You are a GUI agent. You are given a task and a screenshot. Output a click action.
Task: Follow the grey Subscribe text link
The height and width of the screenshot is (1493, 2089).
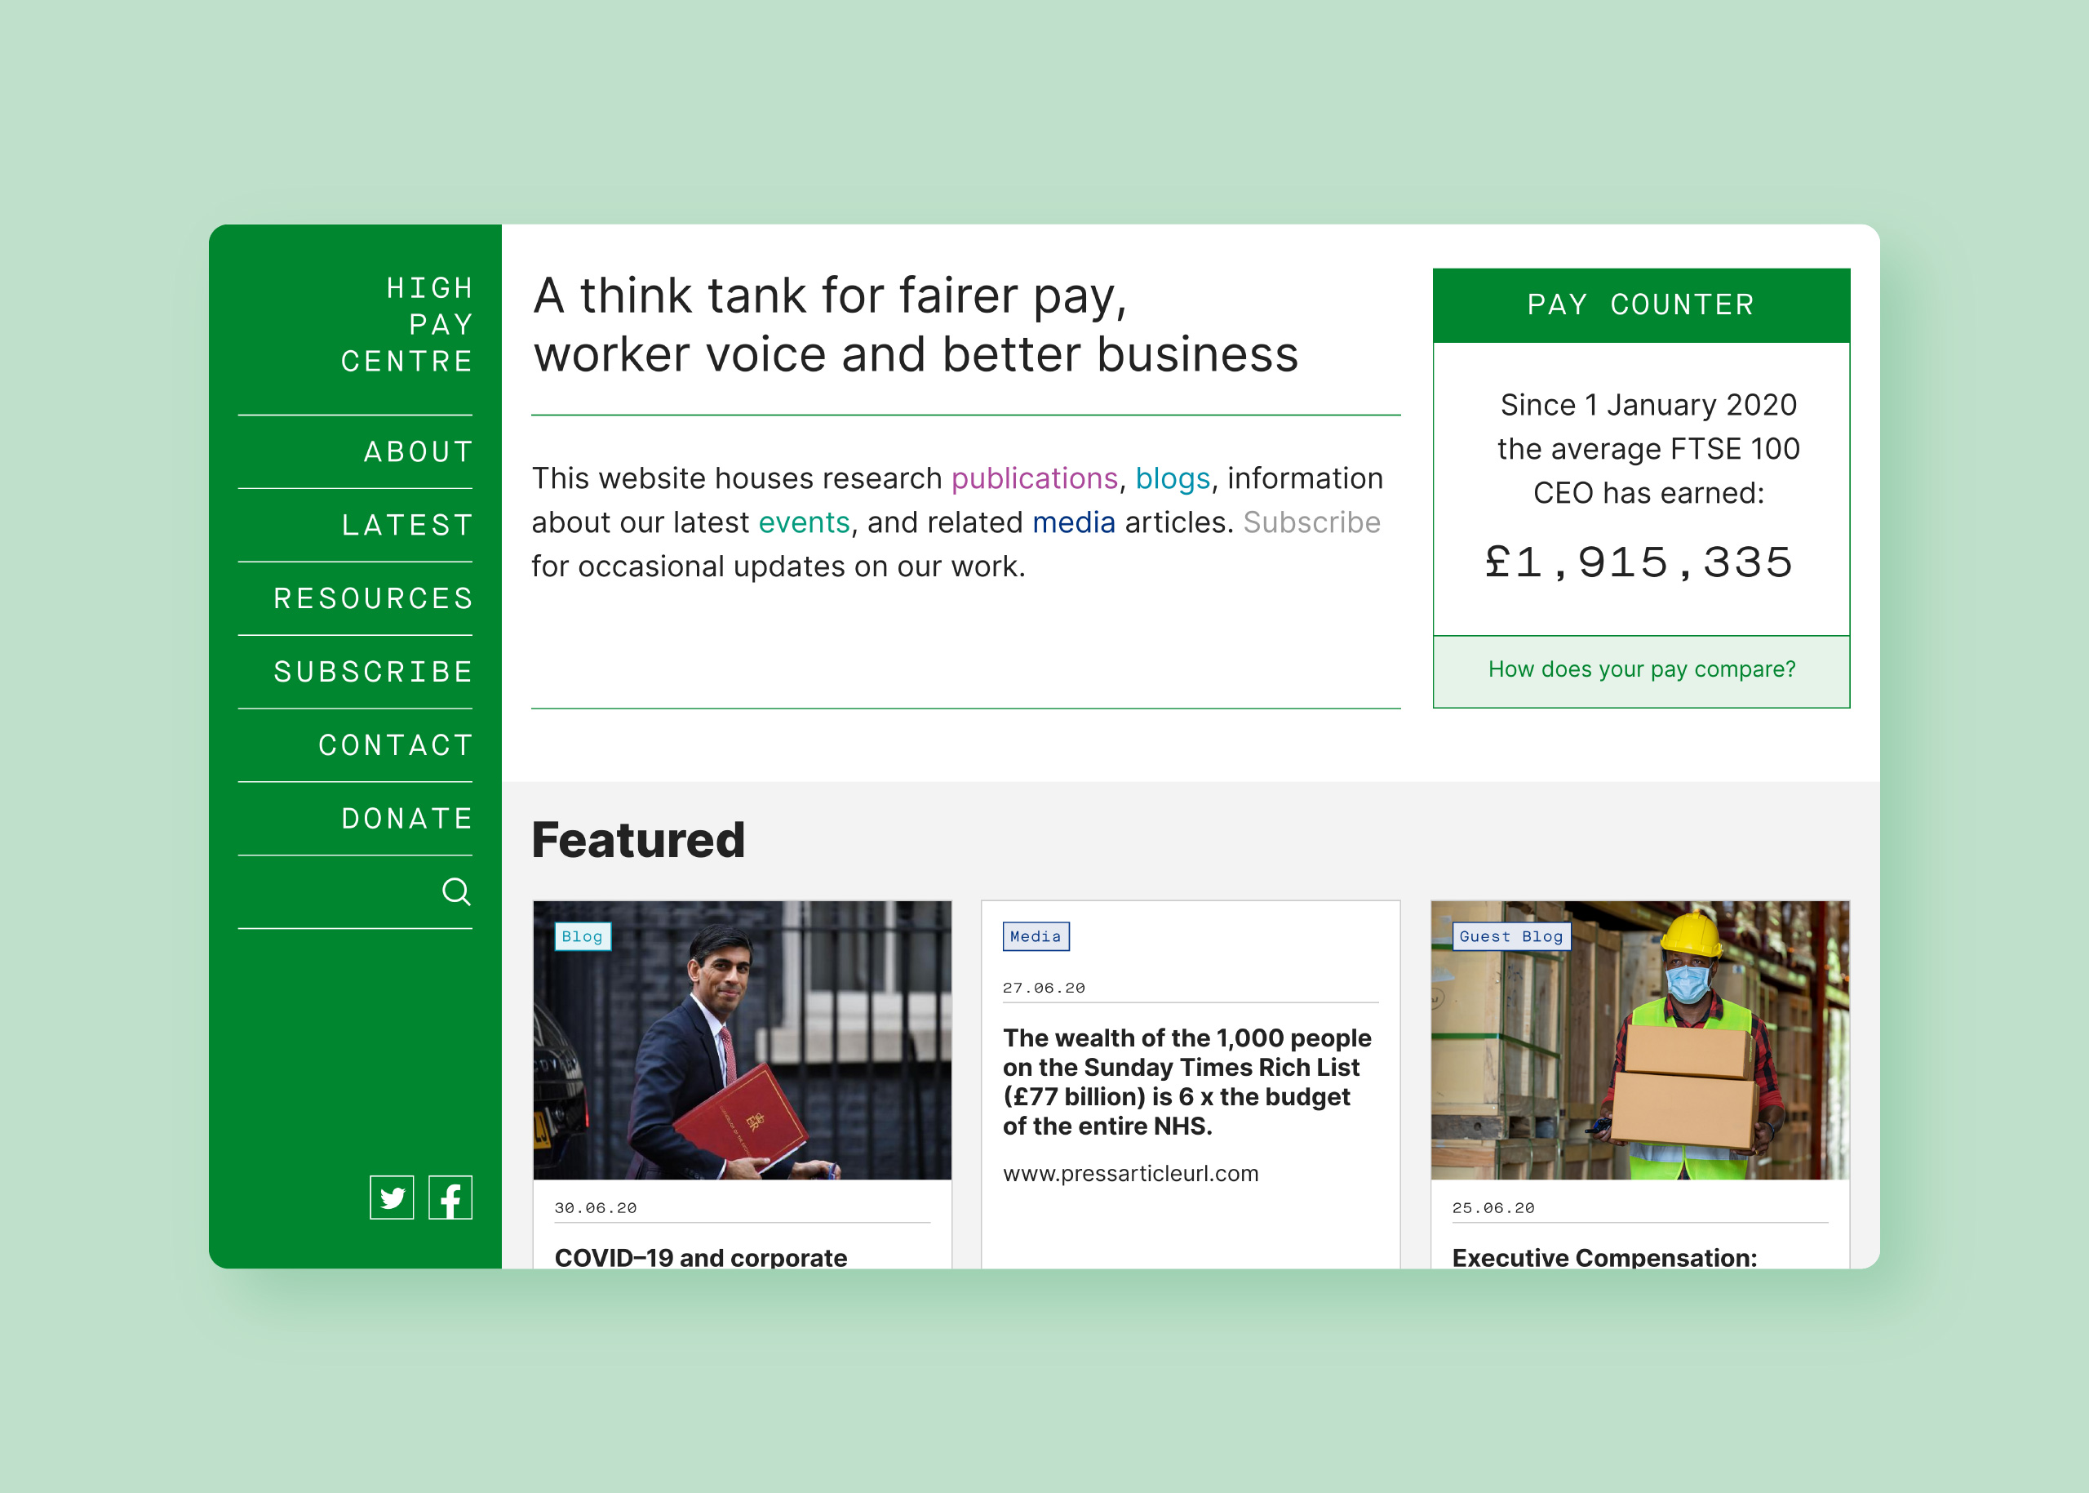[1311, 523]
